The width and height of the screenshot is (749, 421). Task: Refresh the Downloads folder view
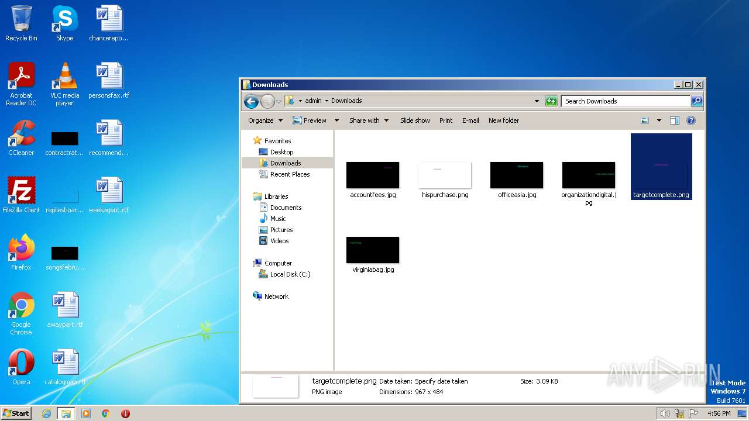(x=551, y=101)
